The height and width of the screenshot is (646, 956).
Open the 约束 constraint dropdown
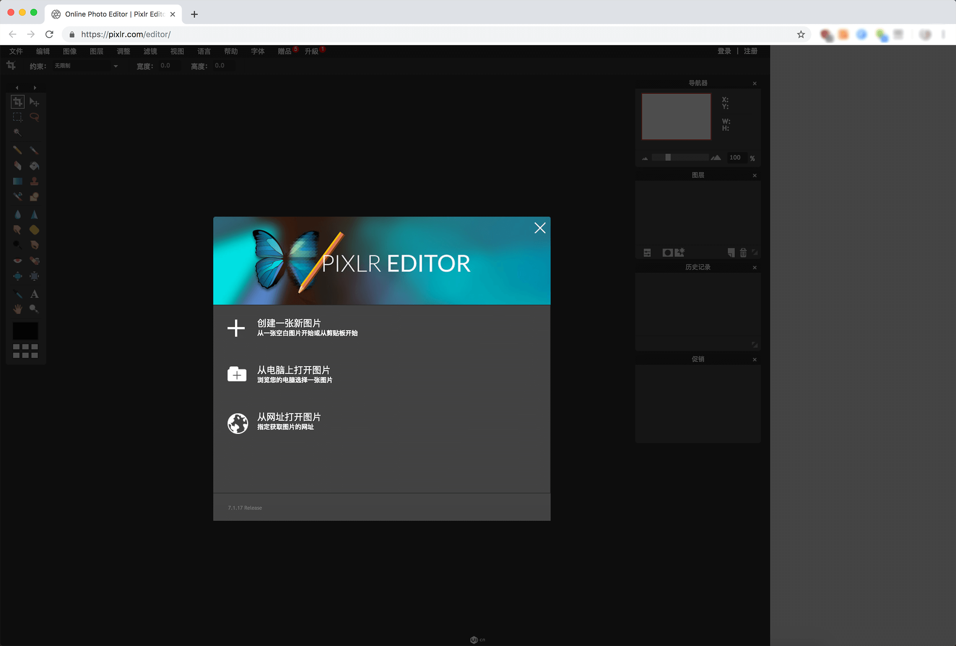click(x=86, y=66)
